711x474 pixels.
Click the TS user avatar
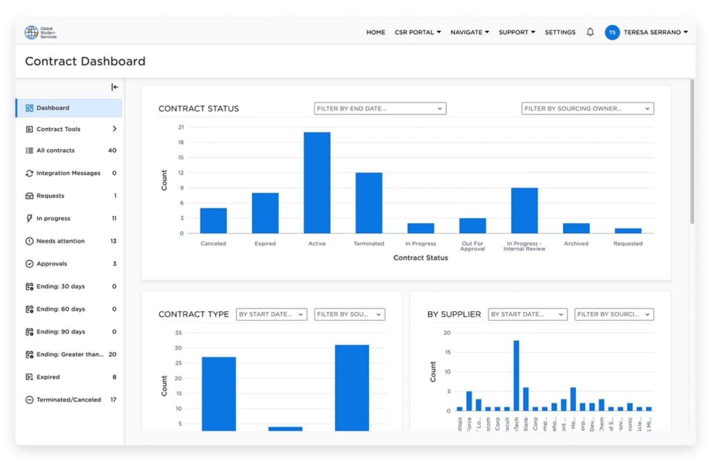(612, 32)
